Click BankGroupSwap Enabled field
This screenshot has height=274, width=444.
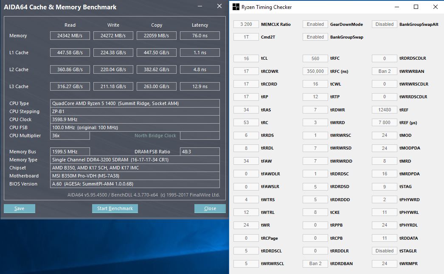point(315,37)
